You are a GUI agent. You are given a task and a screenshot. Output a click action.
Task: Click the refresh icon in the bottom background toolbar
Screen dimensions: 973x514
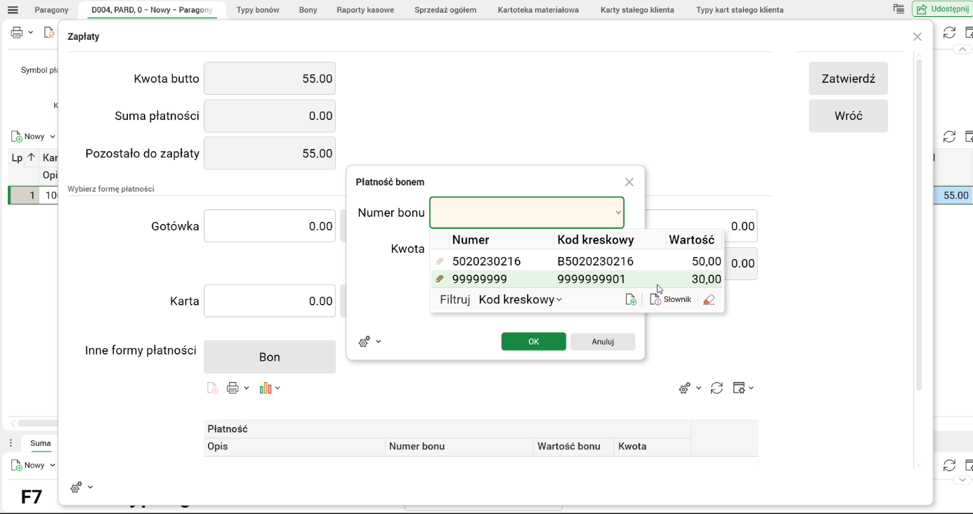pyautogui.click(x=949, y=466)
